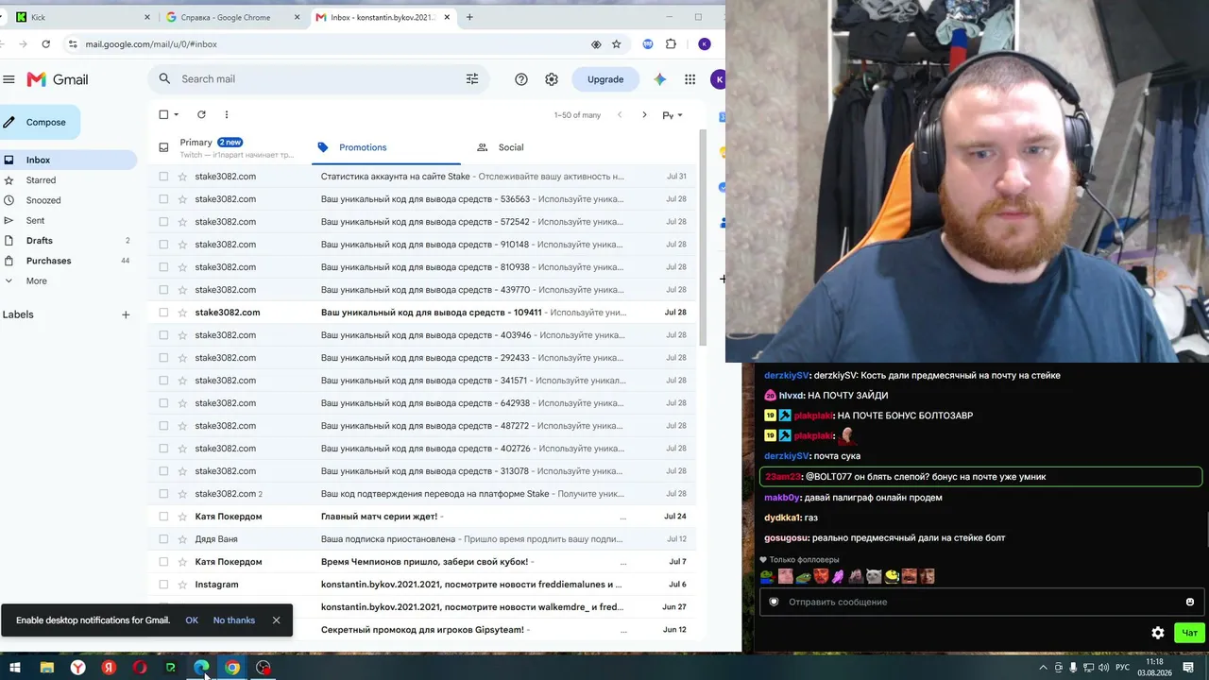Compose a new email

point(40,122)
